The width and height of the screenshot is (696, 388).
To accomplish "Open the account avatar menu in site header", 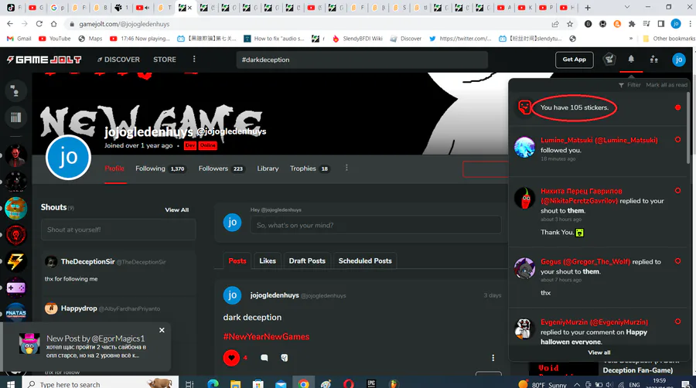I will point(678,60).
